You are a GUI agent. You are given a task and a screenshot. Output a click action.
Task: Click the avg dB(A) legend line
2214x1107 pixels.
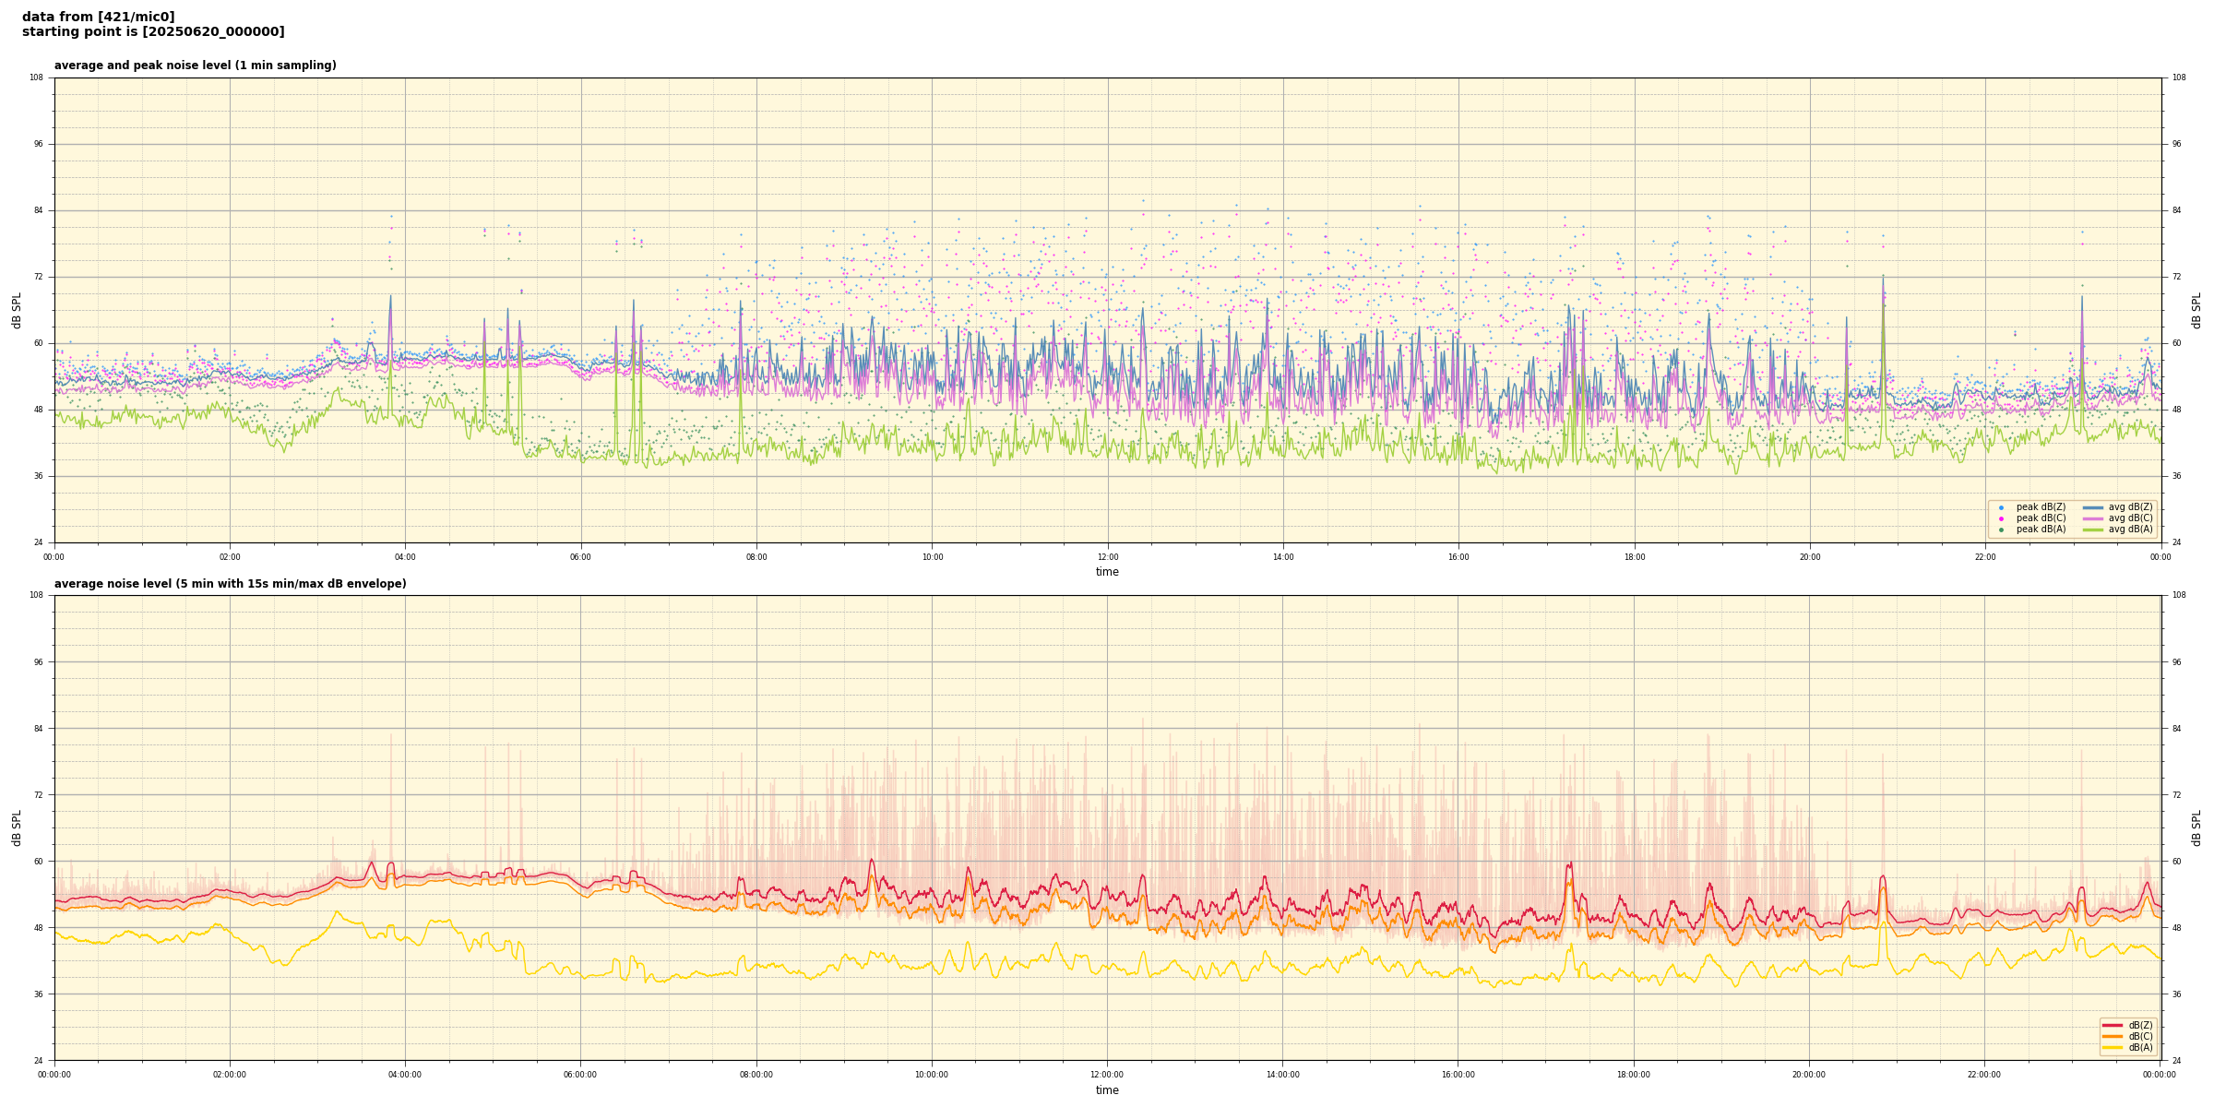(2093, 530)
